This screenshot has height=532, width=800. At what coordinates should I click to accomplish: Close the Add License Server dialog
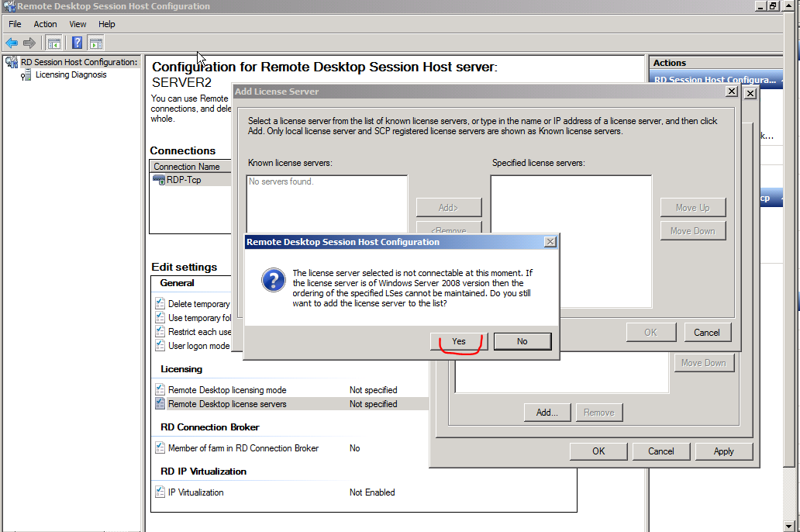(732, 91)
